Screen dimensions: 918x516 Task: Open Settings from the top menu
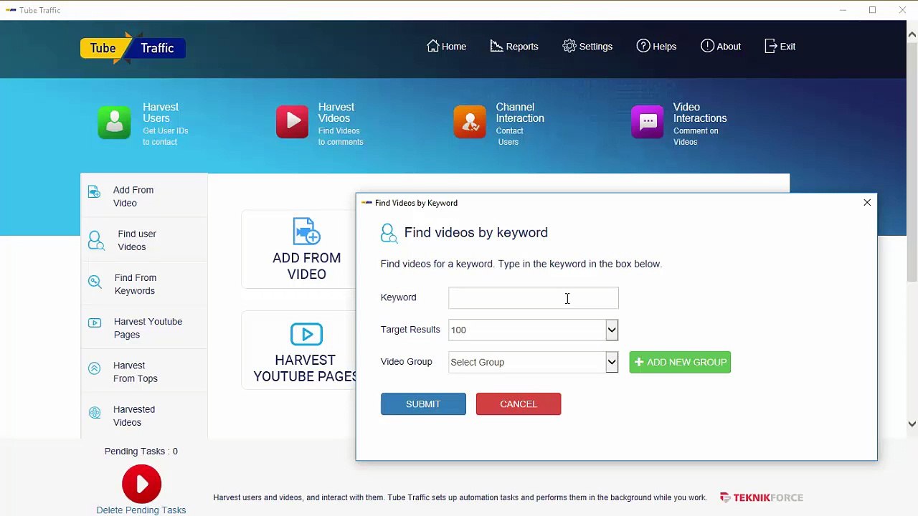[587, 46]
